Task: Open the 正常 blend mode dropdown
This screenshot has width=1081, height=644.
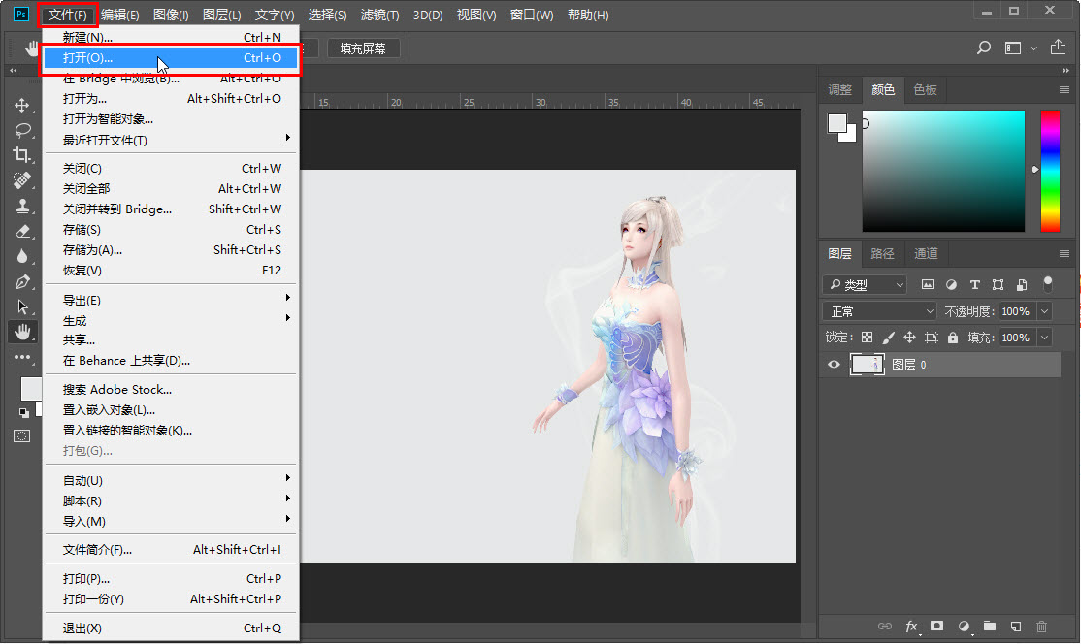Action: pyautogui.click(x=880, y=311)
